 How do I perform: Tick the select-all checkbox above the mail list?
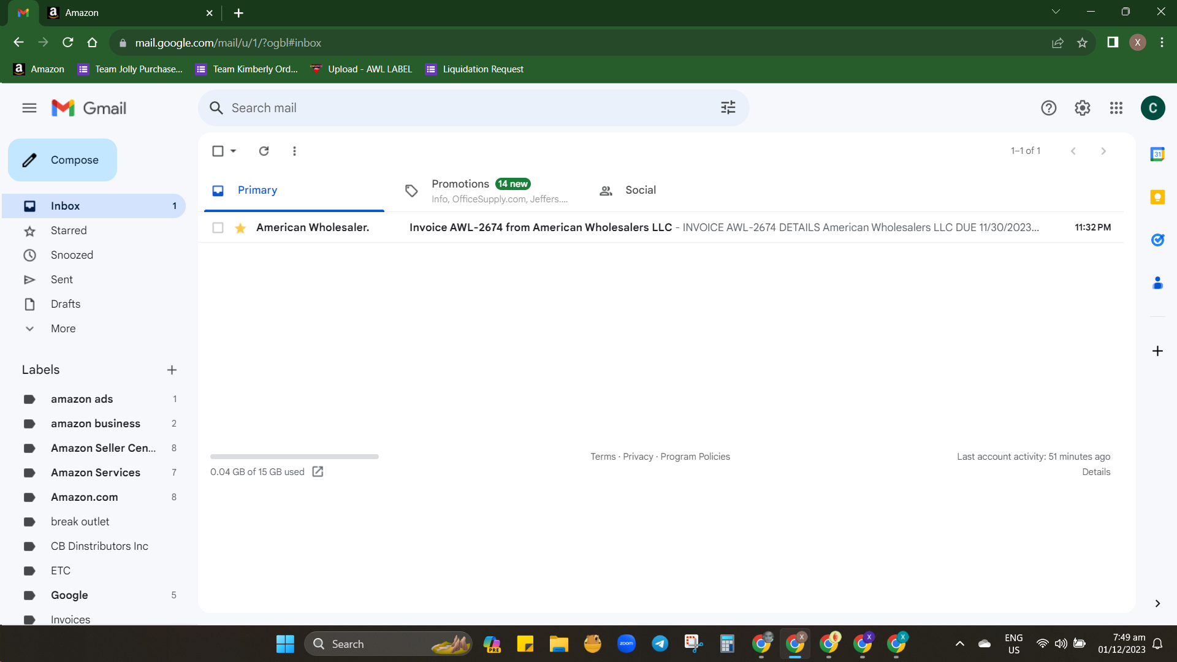[218, 151]
